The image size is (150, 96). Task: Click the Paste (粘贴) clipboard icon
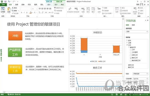point(9,9)
